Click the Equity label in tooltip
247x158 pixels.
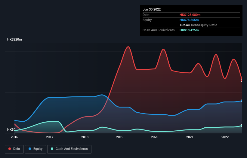(x=147, y=20)
